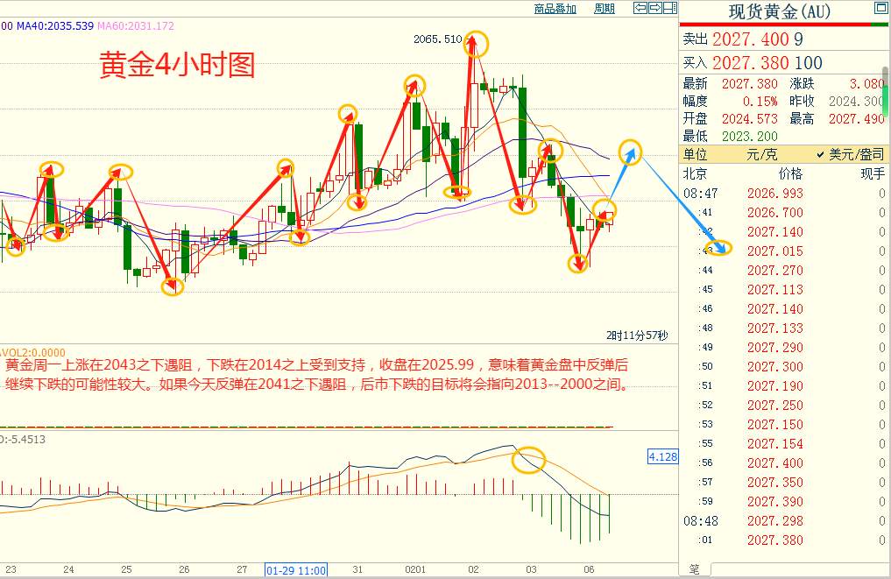Click the 01-29 11:00 time marker on axis
The height and width of the screenshot is (579, 891).
click(296, 570)
